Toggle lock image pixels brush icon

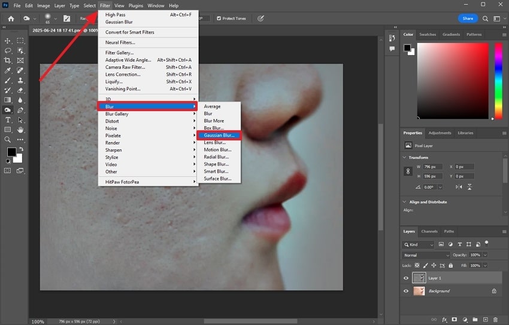(x=425, y=265)
